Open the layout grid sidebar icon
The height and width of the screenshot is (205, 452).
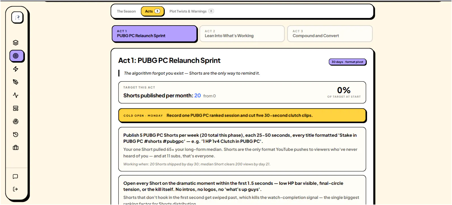click(16, 108)
